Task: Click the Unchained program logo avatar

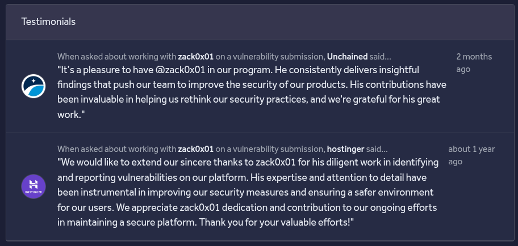Action: (x=34, y=86)
